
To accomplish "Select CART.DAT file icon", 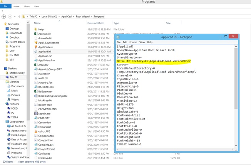I will pyautogui.click(x=36, y=118).
